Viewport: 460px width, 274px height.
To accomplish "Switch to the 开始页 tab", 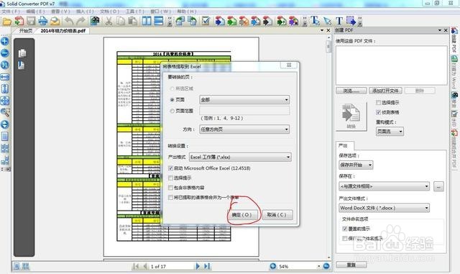I will coord(26,30).
